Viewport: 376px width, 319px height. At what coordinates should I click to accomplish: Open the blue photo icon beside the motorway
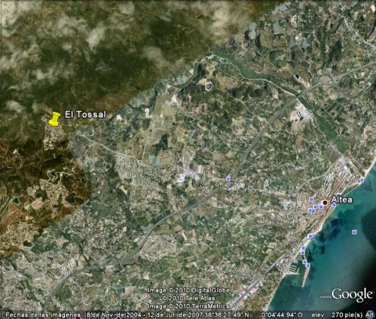[x=228, y=178]
